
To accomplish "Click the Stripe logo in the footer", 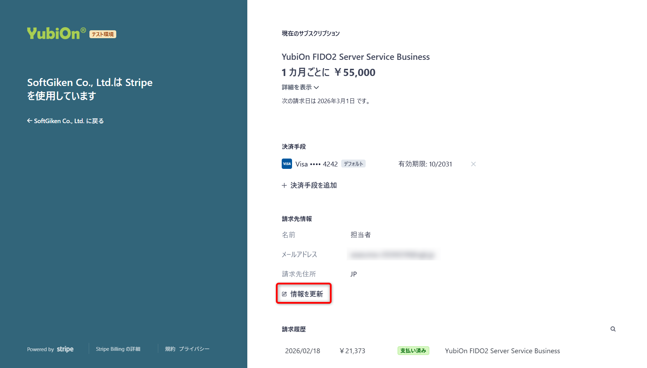I will [x=65, y=349].
